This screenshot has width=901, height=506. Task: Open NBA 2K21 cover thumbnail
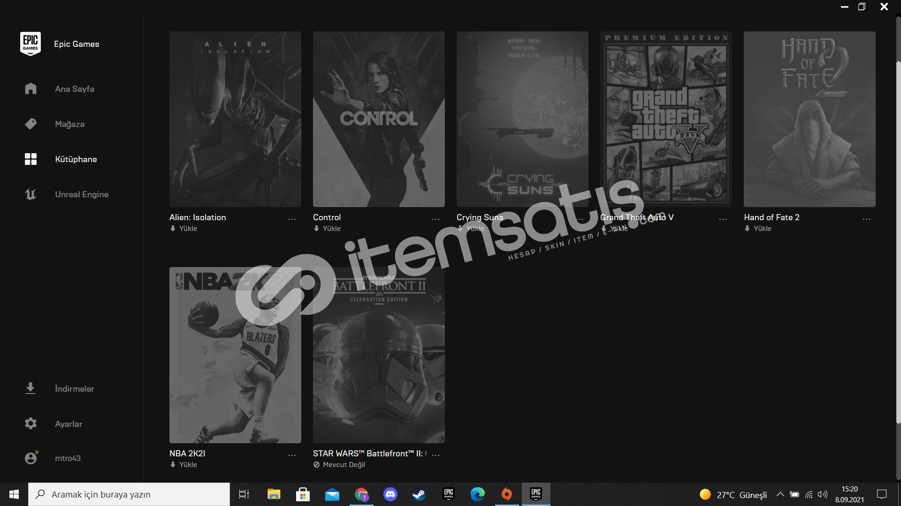(x=235, y=355)
